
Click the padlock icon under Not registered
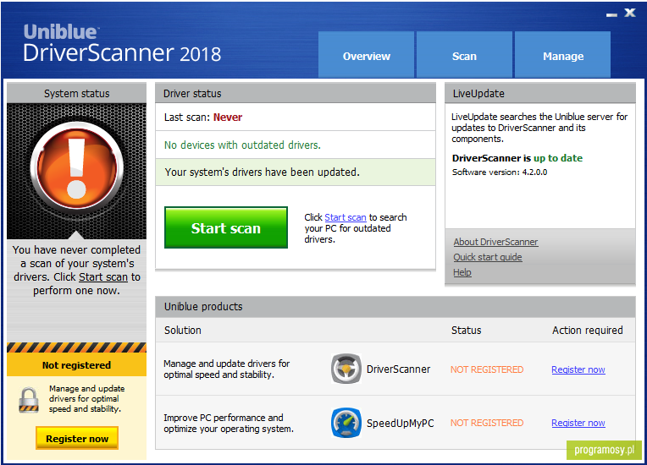[29, 400]
